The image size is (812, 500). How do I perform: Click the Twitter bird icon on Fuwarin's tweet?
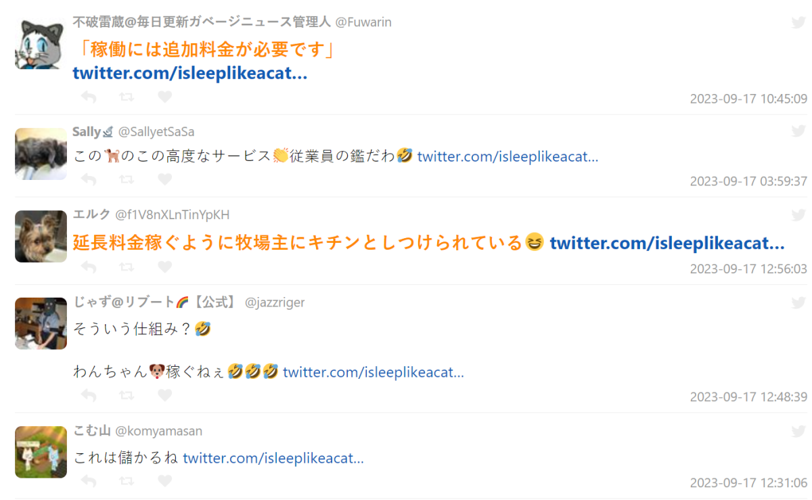(x=798, y=22)
